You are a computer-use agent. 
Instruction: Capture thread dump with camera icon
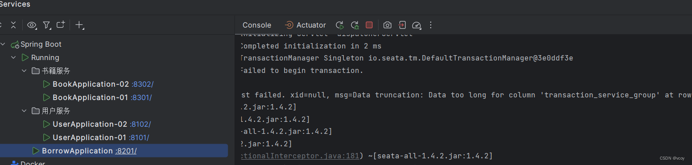click(x=387, y=25)
